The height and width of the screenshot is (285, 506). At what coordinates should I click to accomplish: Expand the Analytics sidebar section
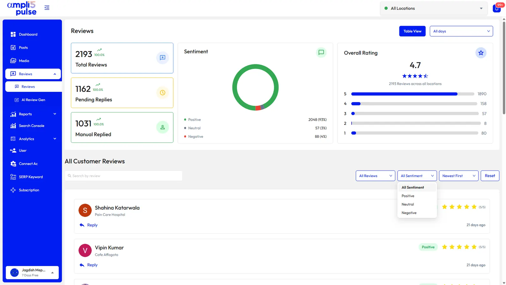[x=33, y=139]
